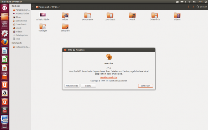The height and width of the screenshot is (130, 208).
Task: Open LibreOffice Writer from the launcher
Action: (x=5, y=51)
